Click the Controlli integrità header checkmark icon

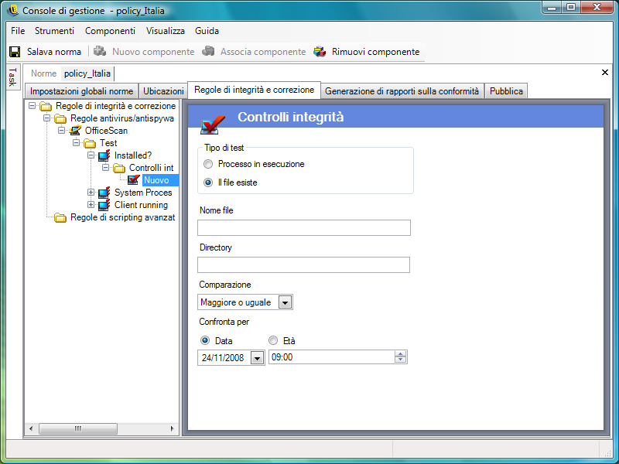(x=213, y=125)
